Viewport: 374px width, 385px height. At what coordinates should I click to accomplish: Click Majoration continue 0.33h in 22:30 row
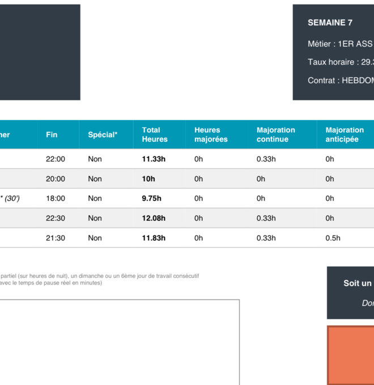(x=266, y=218)
